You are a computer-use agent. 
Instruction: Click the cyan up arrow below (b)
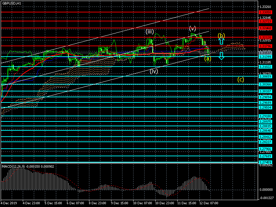point(221,41)
